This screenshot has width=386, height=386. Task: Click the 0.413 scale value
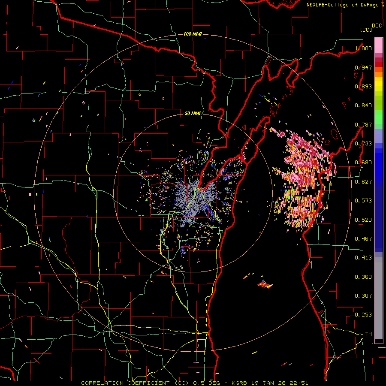click(x=363, y=258)
